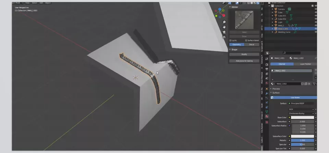329x153 pixels.
Task: Click the pan hand icon in viewport
Action: point(224,27)
